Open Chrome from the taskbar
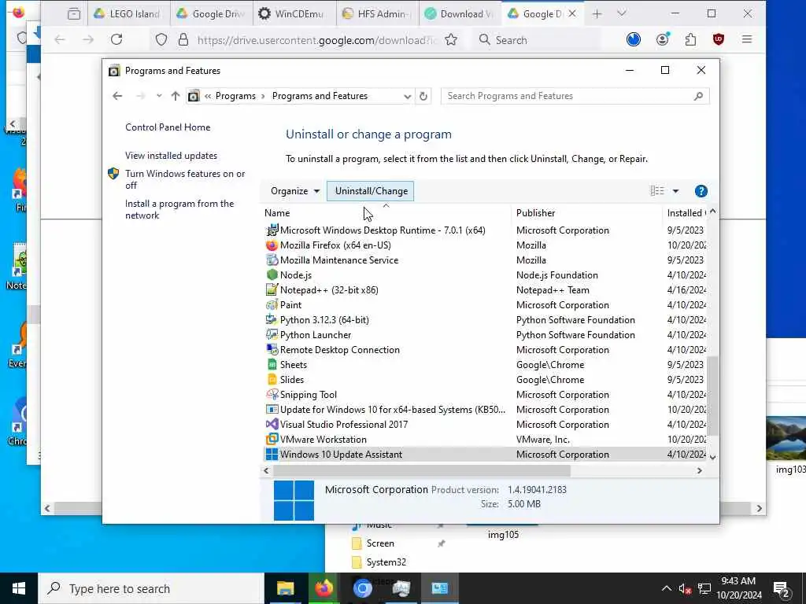The width and height of the screenshot is (806, 604). coord(362,588)
